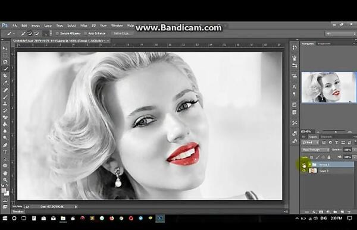357x230 pixels.
Task: Click the Create New Layer icon
Action: (342, 212)
